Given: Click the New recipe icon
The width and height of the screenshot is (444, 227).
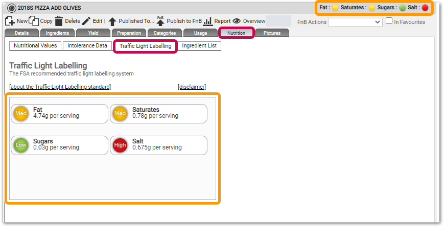Looking at the screenshot, I should [x=10, y=21].
